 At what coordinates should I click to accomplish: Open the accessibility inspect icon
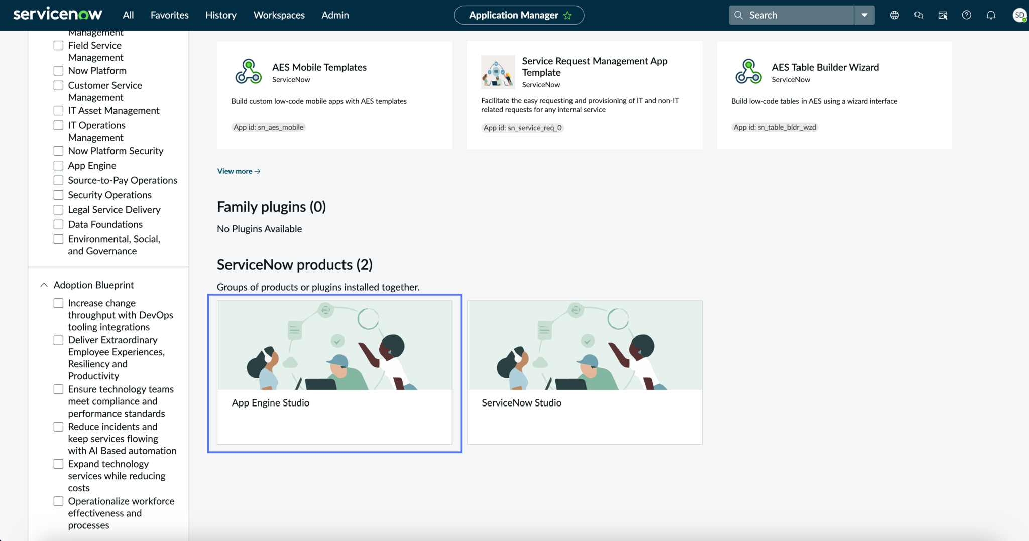(x=943, y=15)
